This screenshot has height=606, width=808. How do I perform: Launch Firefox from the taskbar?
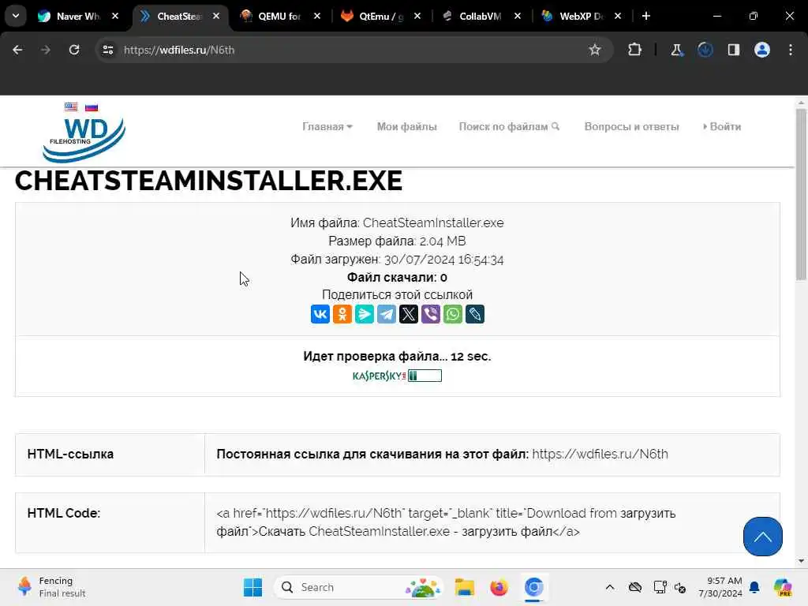pos(499,587)
